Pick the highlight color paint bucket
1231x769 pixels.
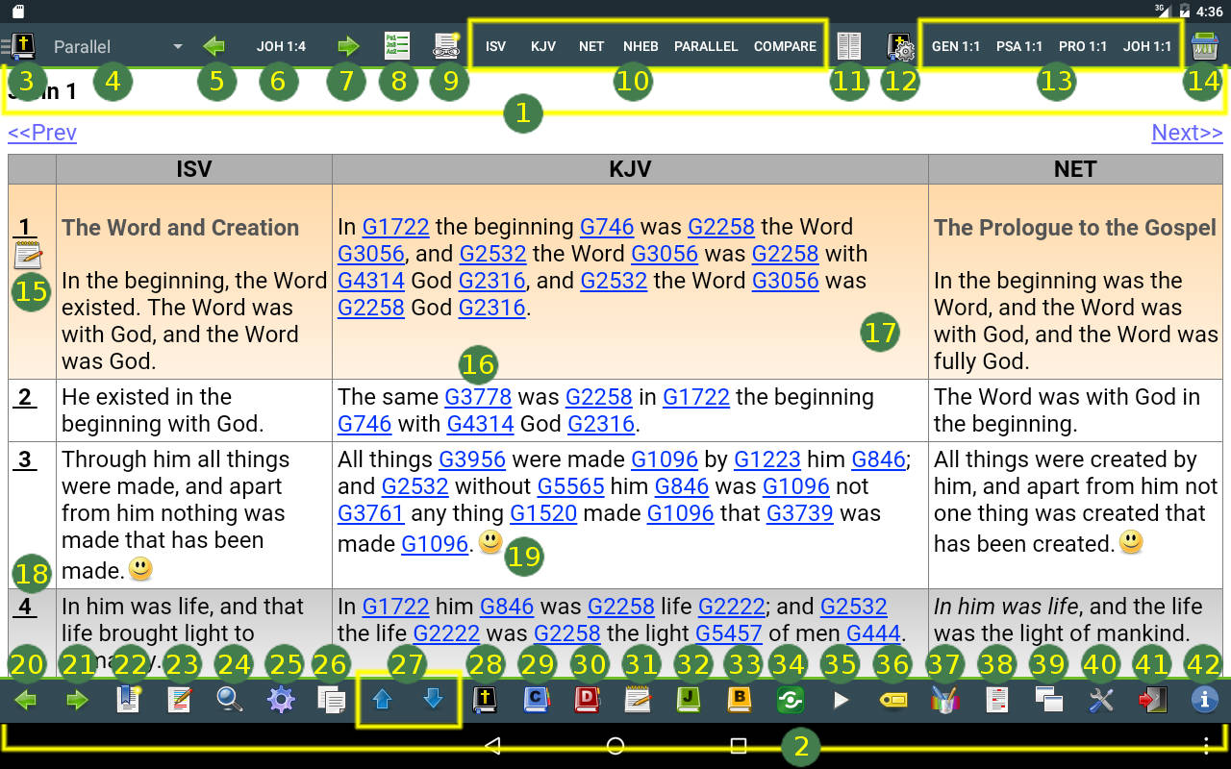[944, 700]
